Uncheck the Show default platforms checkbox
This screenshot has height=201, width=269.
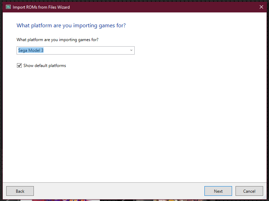click(19, 66)
